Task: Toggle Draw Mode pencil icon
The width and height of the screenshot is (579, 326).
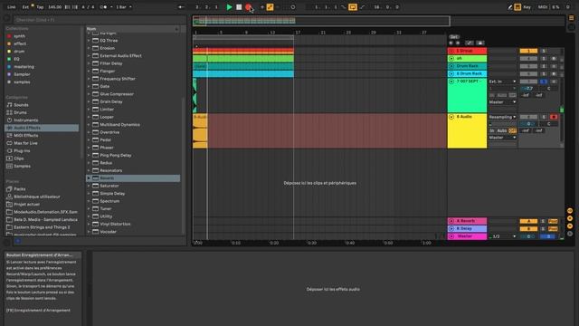Action: pos(510,7)
